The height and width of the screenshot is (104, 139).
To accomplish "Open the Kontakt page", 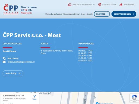I will coord(89,14).
